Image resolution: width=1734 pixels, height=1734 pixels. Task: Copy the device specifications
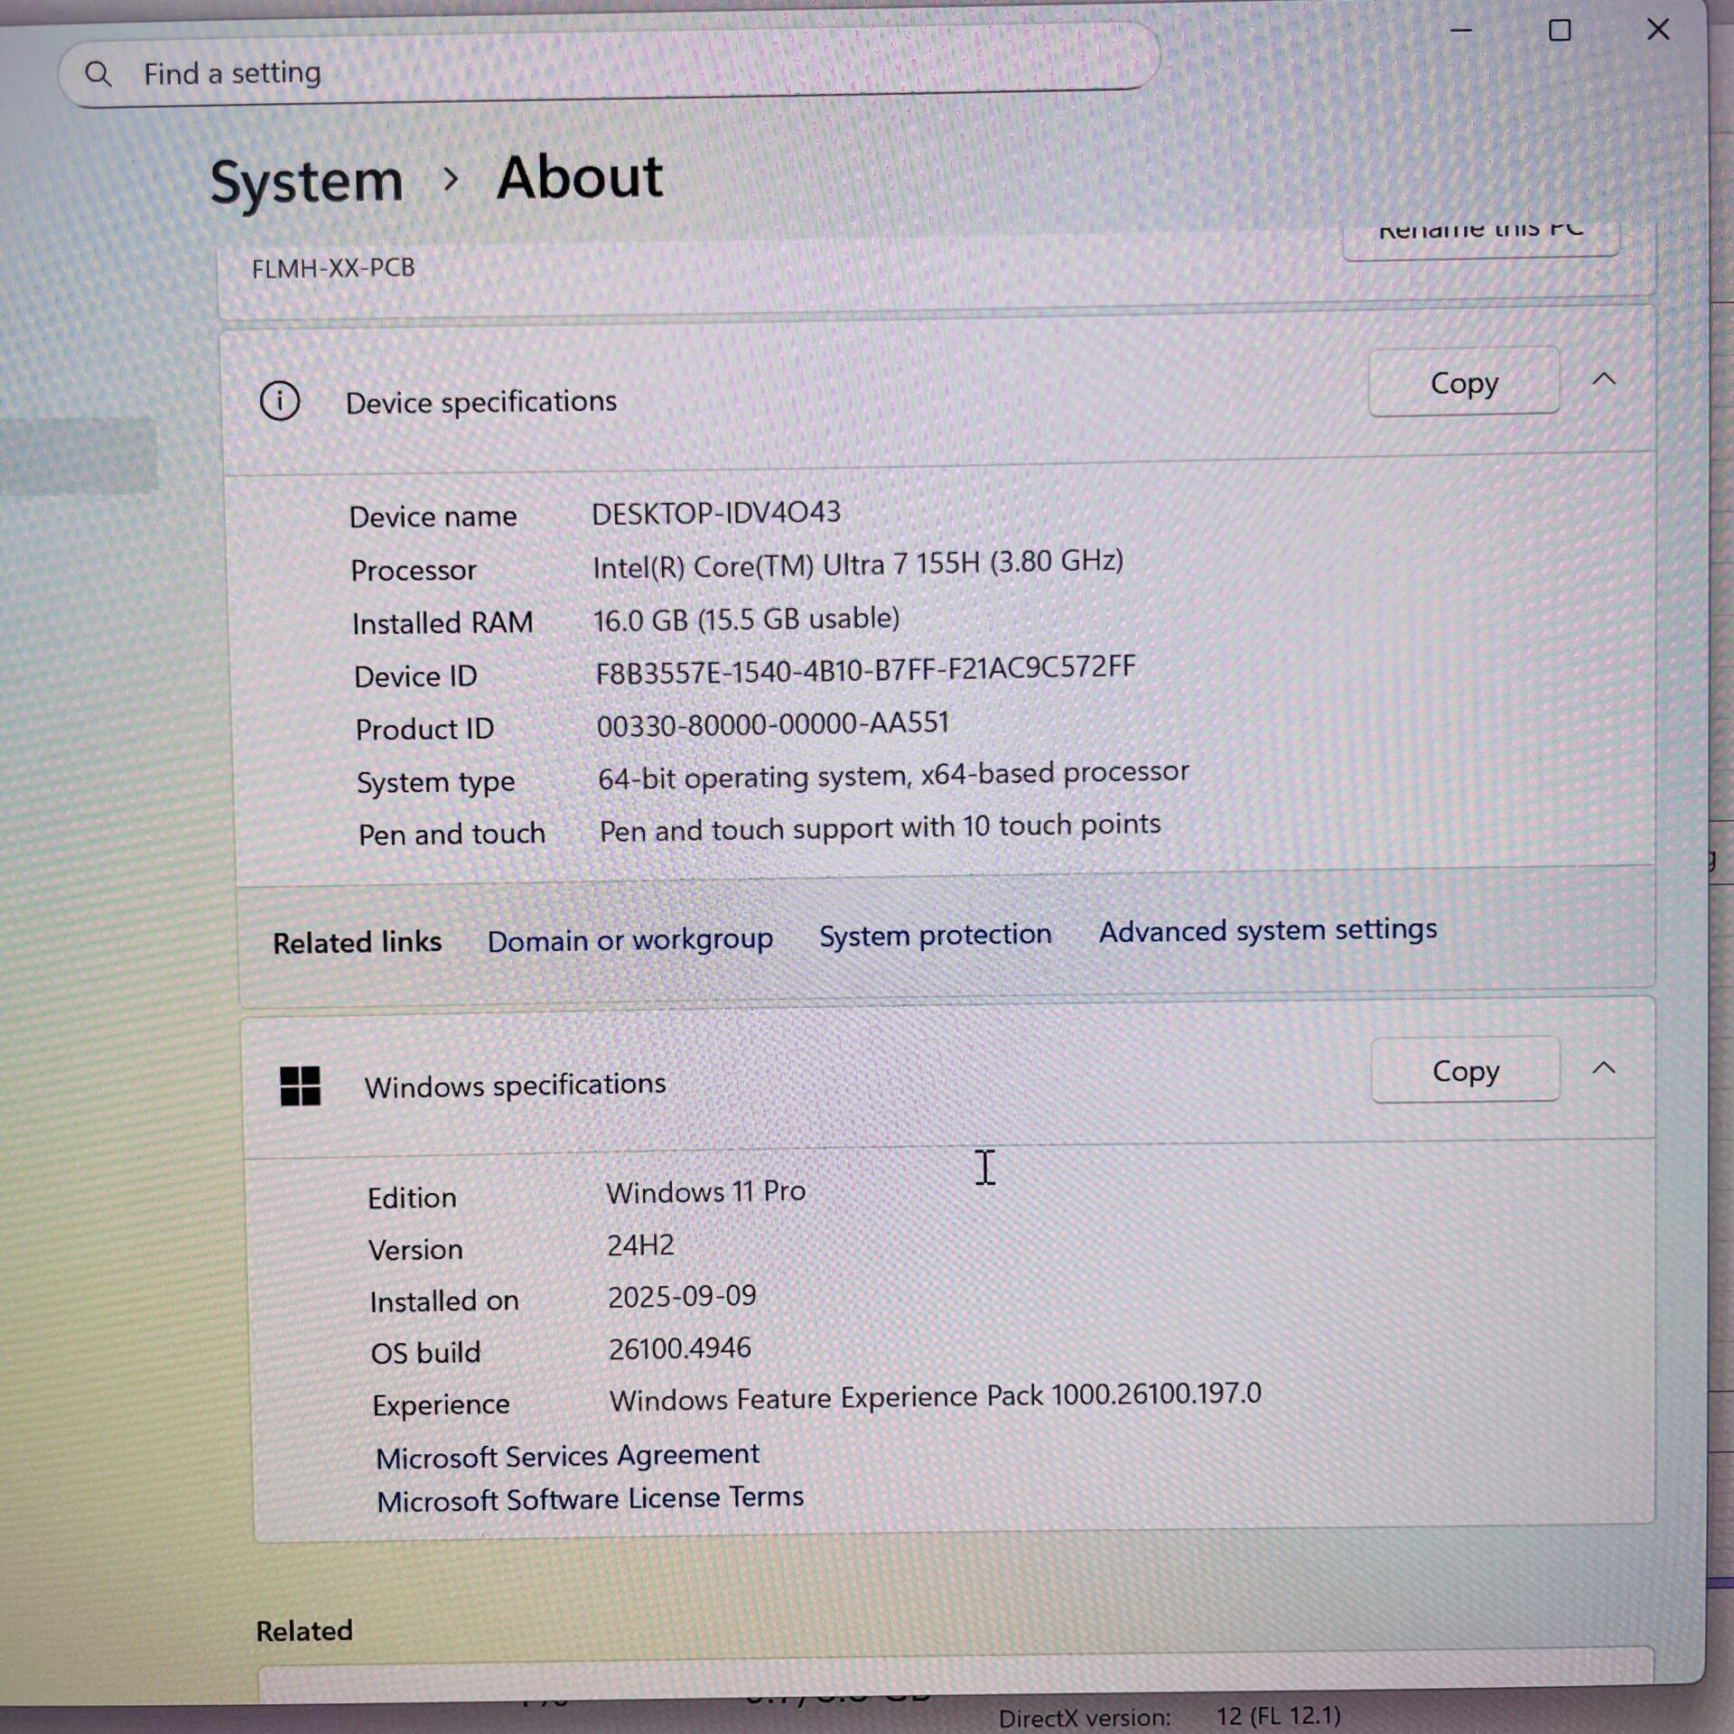click(x=1464, y=383)
